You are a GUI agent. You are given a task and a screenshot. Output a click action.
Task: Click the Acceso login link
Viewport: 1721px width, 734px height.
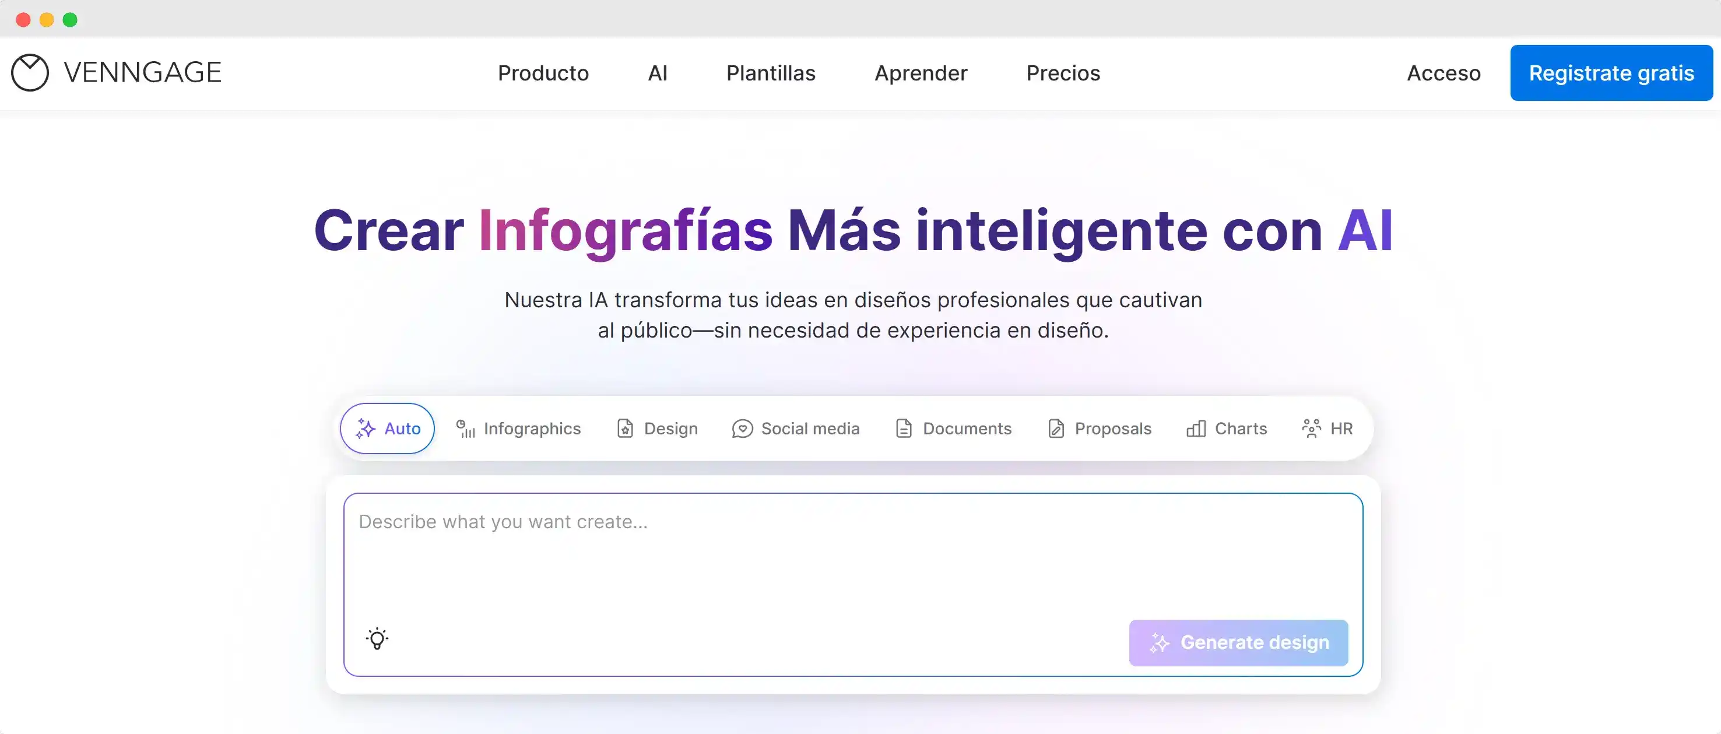pos(1443,73)
